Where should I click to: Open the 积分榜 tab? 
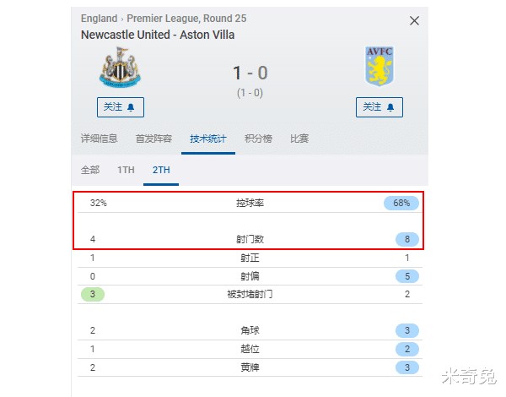(258, 139)
